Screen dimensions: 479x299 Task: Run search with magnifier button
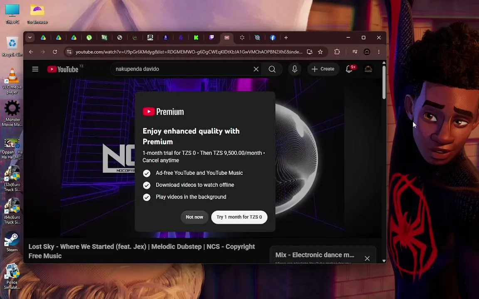tap(272, 69)
